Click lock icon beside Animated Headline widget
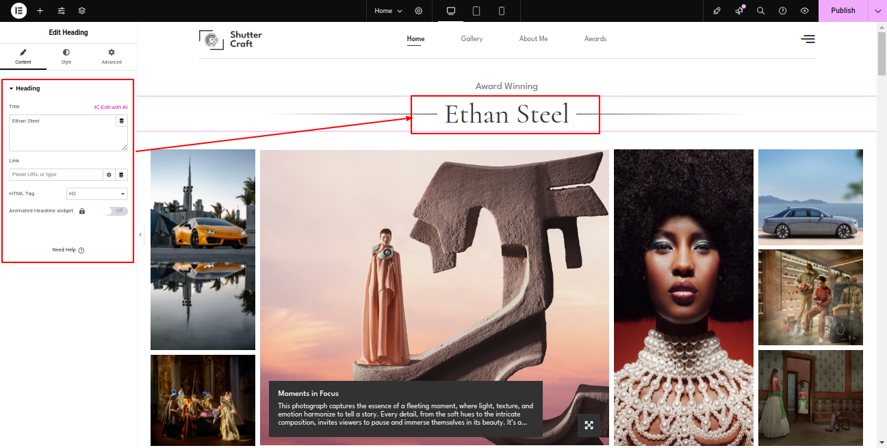887x448 pixels. coord(82,211)
